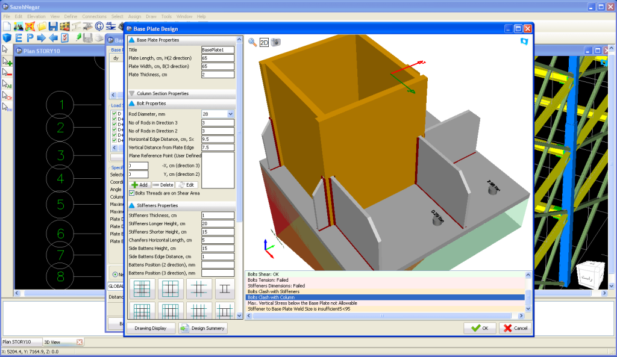Take a snapshot with the camera icon
The width and height of the screenshot is (617, 357).
[x=275, y=42]
